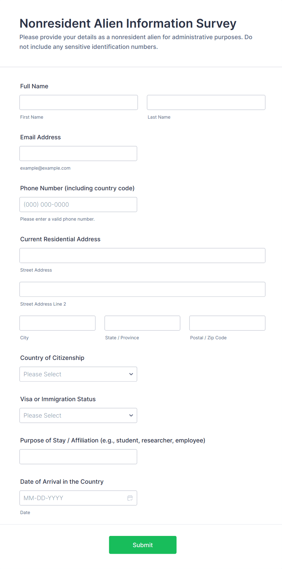Click the chevron arrow in Visa Status select
The height and width of the screenshot is (569, 282).
131,415
